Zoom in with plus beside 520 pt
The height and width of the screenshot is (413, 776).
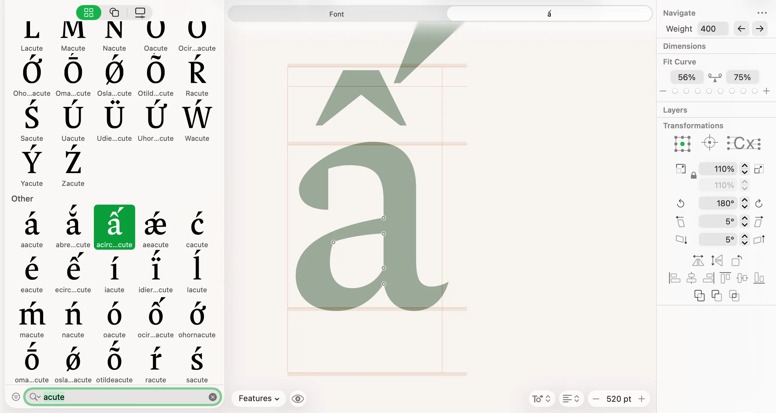[642, 399]
